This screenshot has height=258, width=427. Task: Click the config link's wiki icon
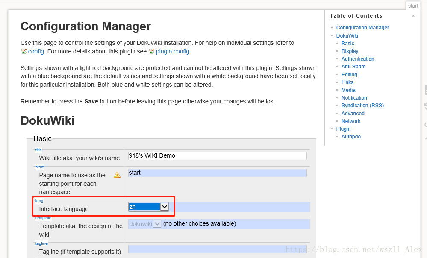click(24, 51)
